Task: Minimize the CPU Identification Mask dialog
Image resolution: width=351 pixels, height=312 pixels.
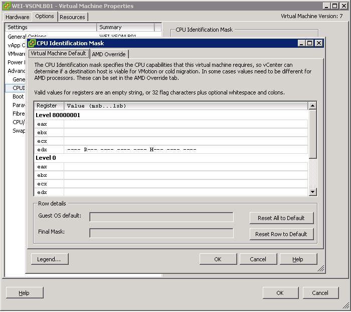Action: (301, 43)
